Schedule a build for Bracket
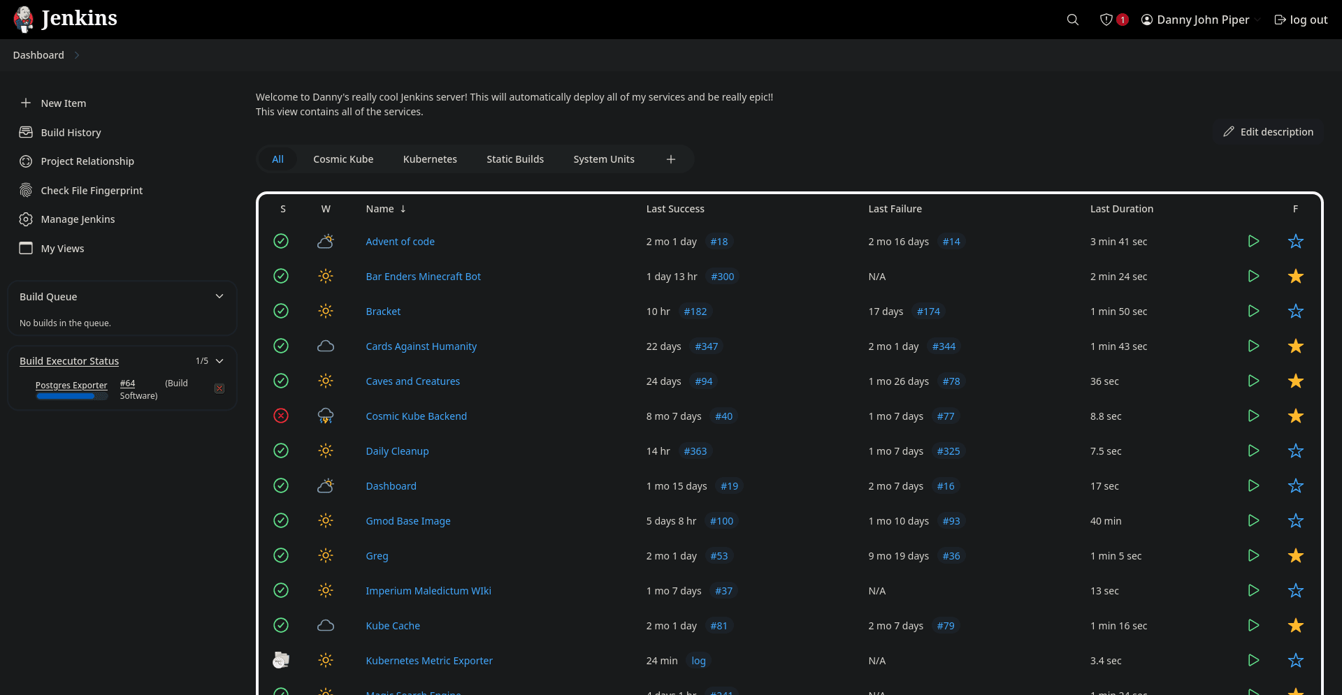The height and width of the screenshot is (695, 1342). pos(1253,311)
